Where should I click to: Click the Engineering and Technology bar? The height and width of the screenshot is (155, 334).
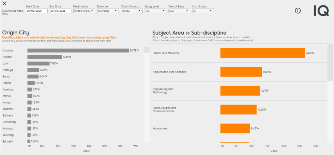[x=240, y=90]
